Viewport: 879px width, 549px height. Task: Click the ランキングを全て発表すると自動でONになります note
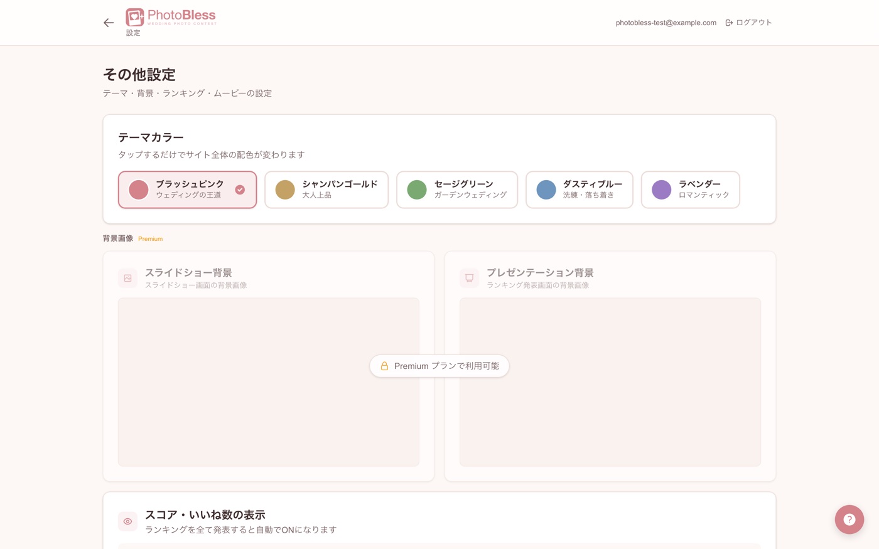(241, 530)
